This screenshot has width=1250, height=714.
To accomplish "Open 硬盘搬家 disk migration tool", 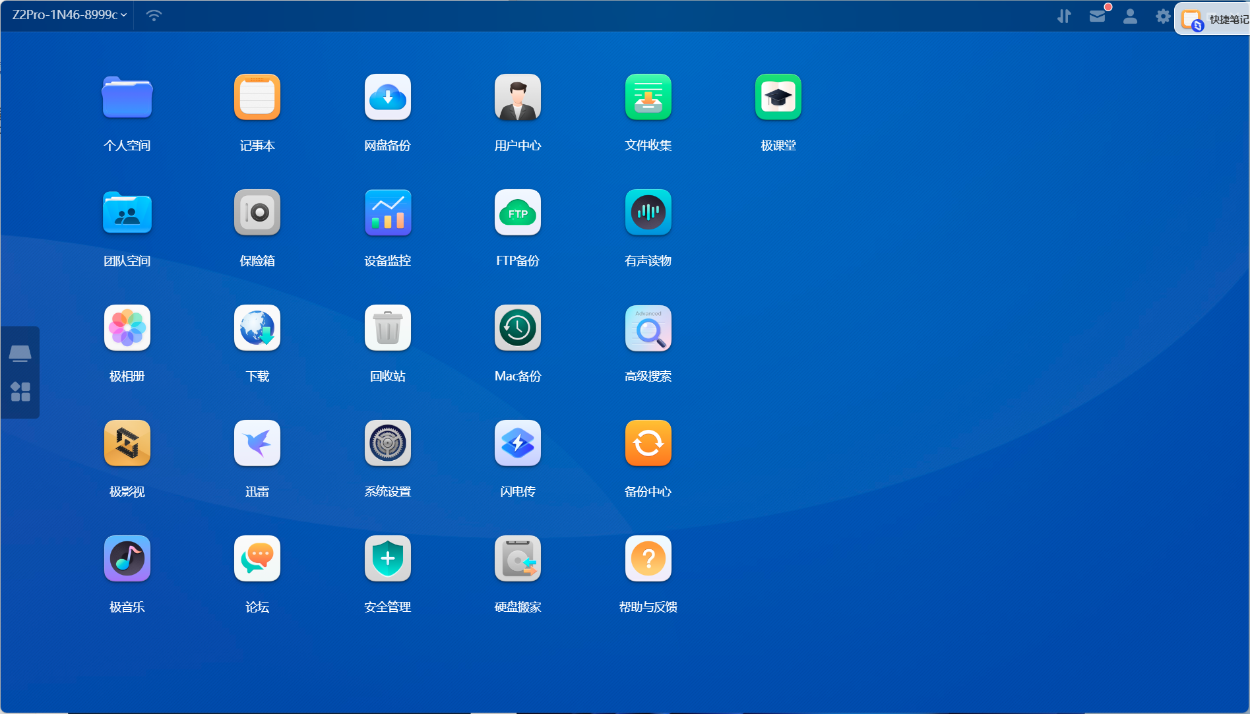I will 517,559.
